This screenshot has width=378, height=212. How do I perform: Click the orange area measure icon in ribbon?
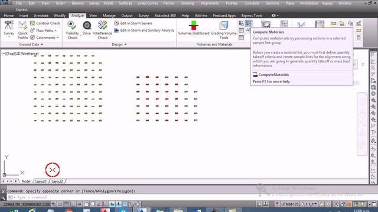pyautogui.click(x=342, y=24)
